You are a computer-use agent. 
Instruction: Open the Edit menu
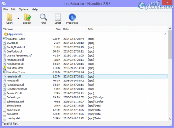tap(13, 9)
